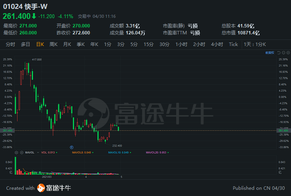This screenshot has width=291, height=196.
Task: Click the 2021/03 date axis label
Action: (47, 177)
